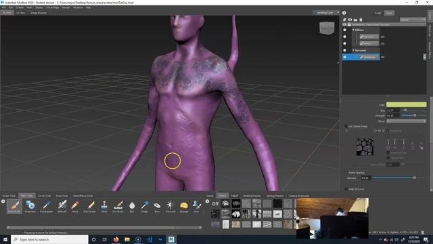Click the eye filter icon in Layers toolbar

(350, 20)
